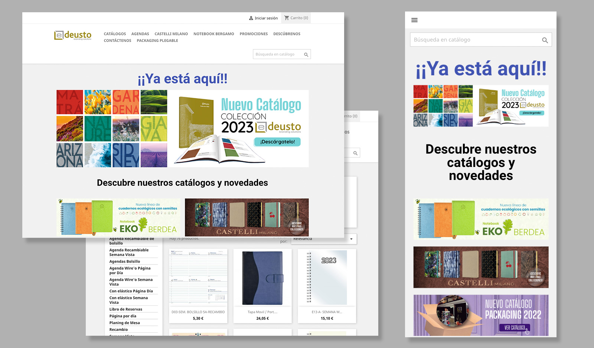Image resolution: width=594 pixels, height=348 pixels.
Task: Click the desktop Descubre nuestros catálogos y novedades heading
Action: [182, 183]
